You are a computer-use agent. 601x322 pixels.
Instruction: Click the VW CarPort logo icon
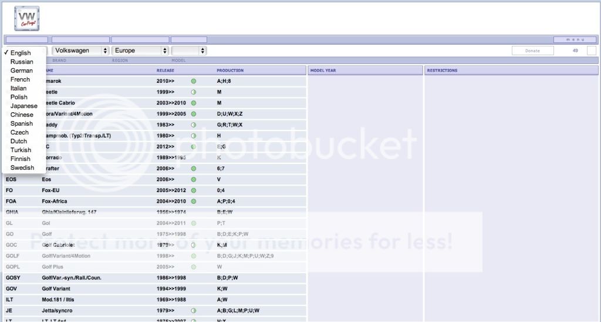(26, 18)
